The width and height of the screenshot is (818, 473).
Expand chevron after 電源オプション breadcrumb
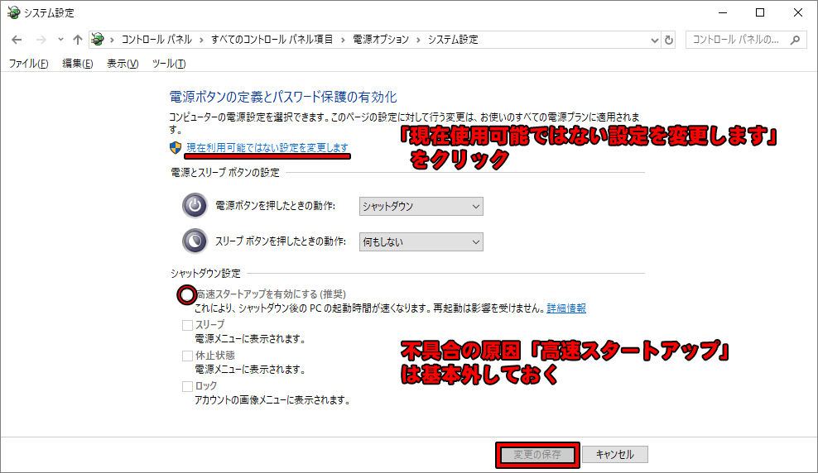[418, 40]
